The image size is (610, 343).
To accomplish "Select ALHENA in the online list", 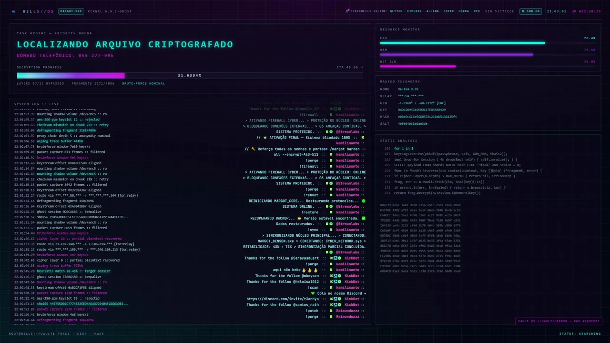I will click(x=433, y=11).
